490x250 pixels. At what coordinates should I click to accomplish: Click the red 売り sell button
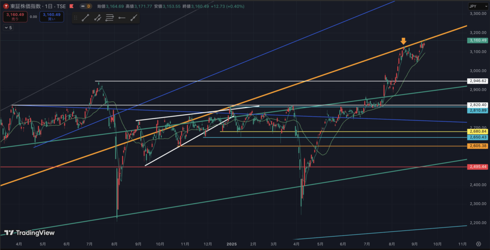14,16
